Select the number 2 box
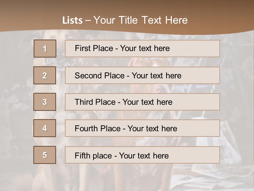Image resolution: width=254 pixels, height=191 pixels. (x=45, y=75)
